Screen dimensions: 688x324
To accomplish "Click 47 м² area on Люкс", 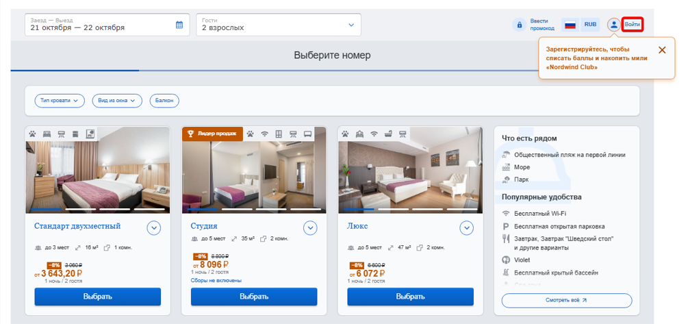I will (x=404, y=247).
